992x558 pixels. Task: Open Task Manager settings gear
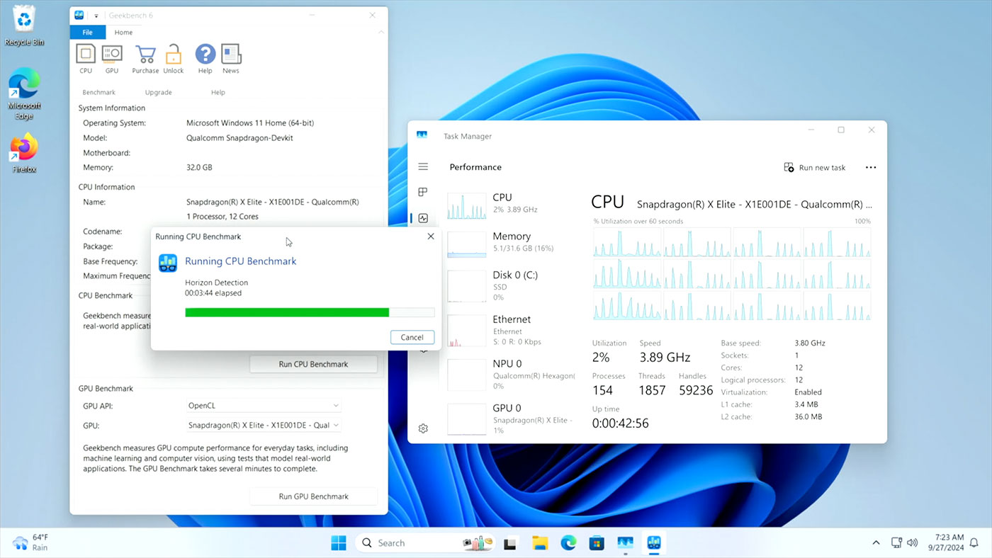[x=423, y=428]
